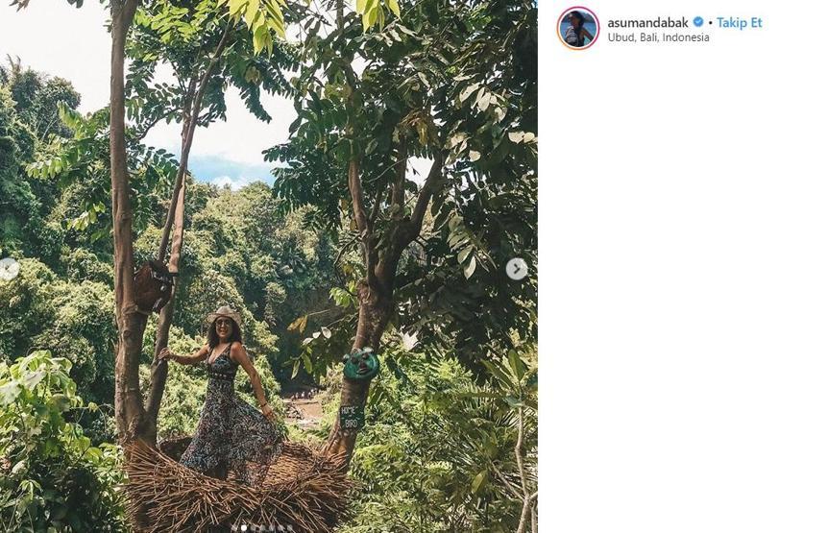This screenshot has width=828, height=533.
Task: Click the green mask on tree trunk
Action: (360, 365)
